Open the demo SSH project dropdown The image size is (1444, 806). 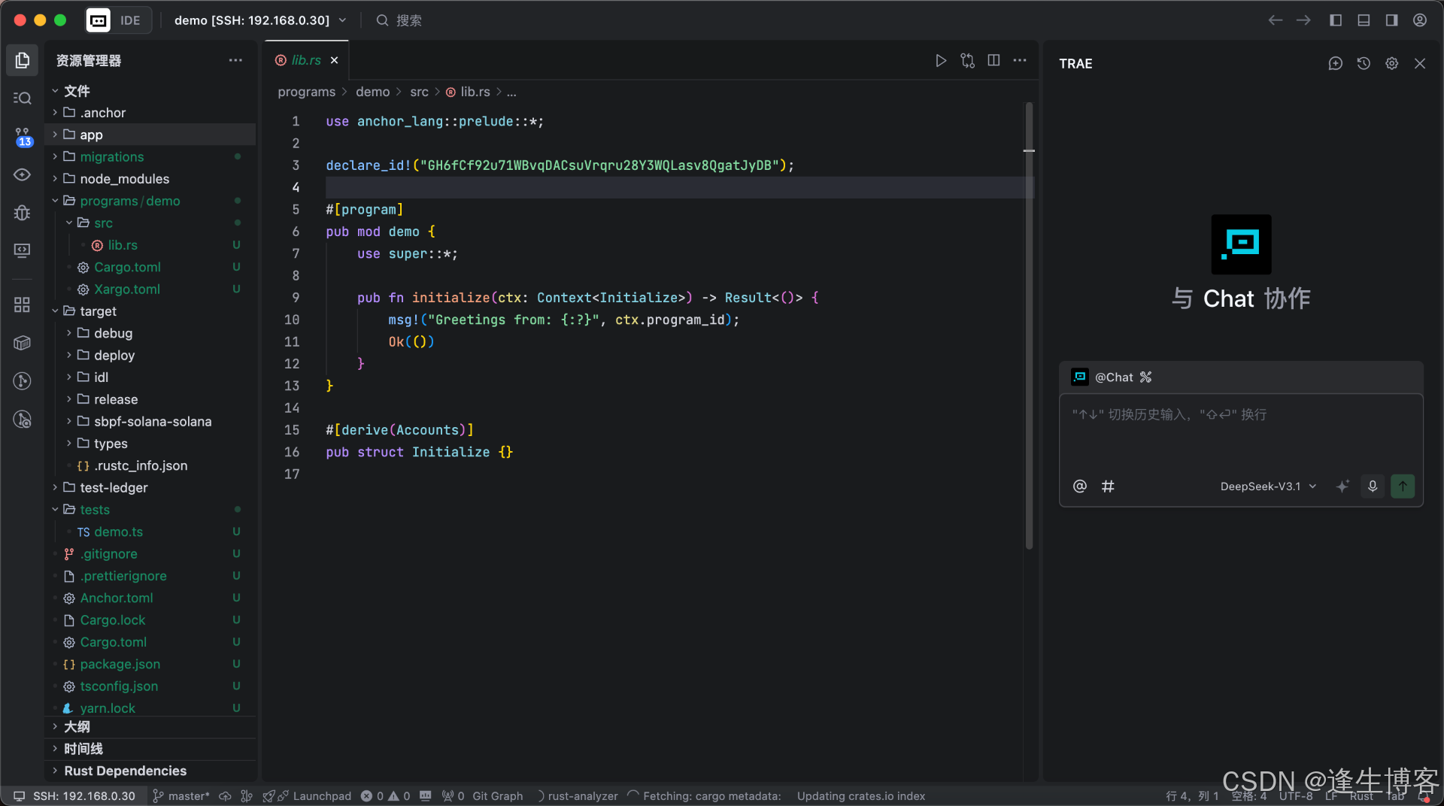pyautogui.click(x=260, y=20)
